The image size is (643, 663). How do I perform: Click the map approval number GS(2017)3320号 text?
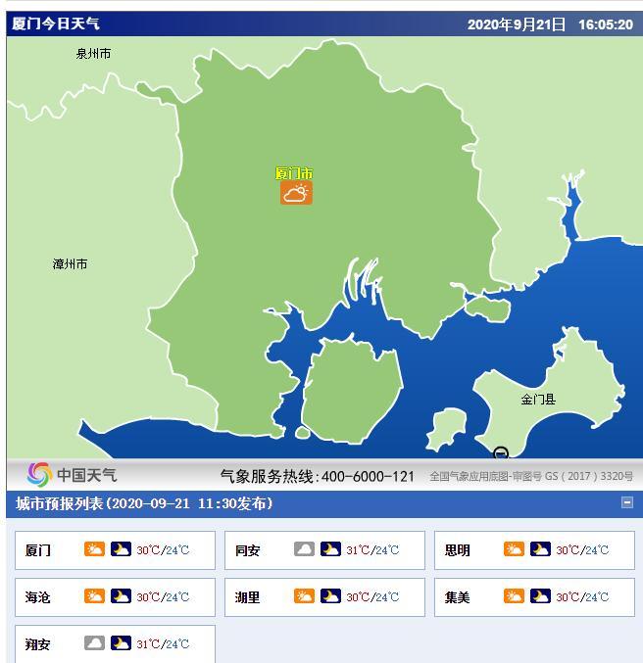[x=589, y=476]
